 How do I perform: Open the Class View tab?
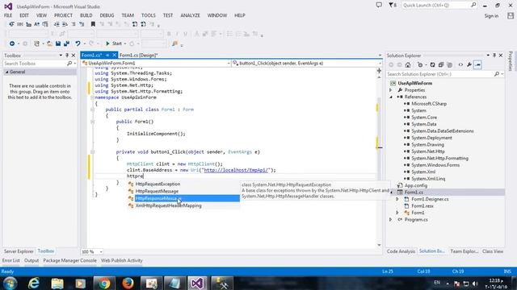click(493, 251)
